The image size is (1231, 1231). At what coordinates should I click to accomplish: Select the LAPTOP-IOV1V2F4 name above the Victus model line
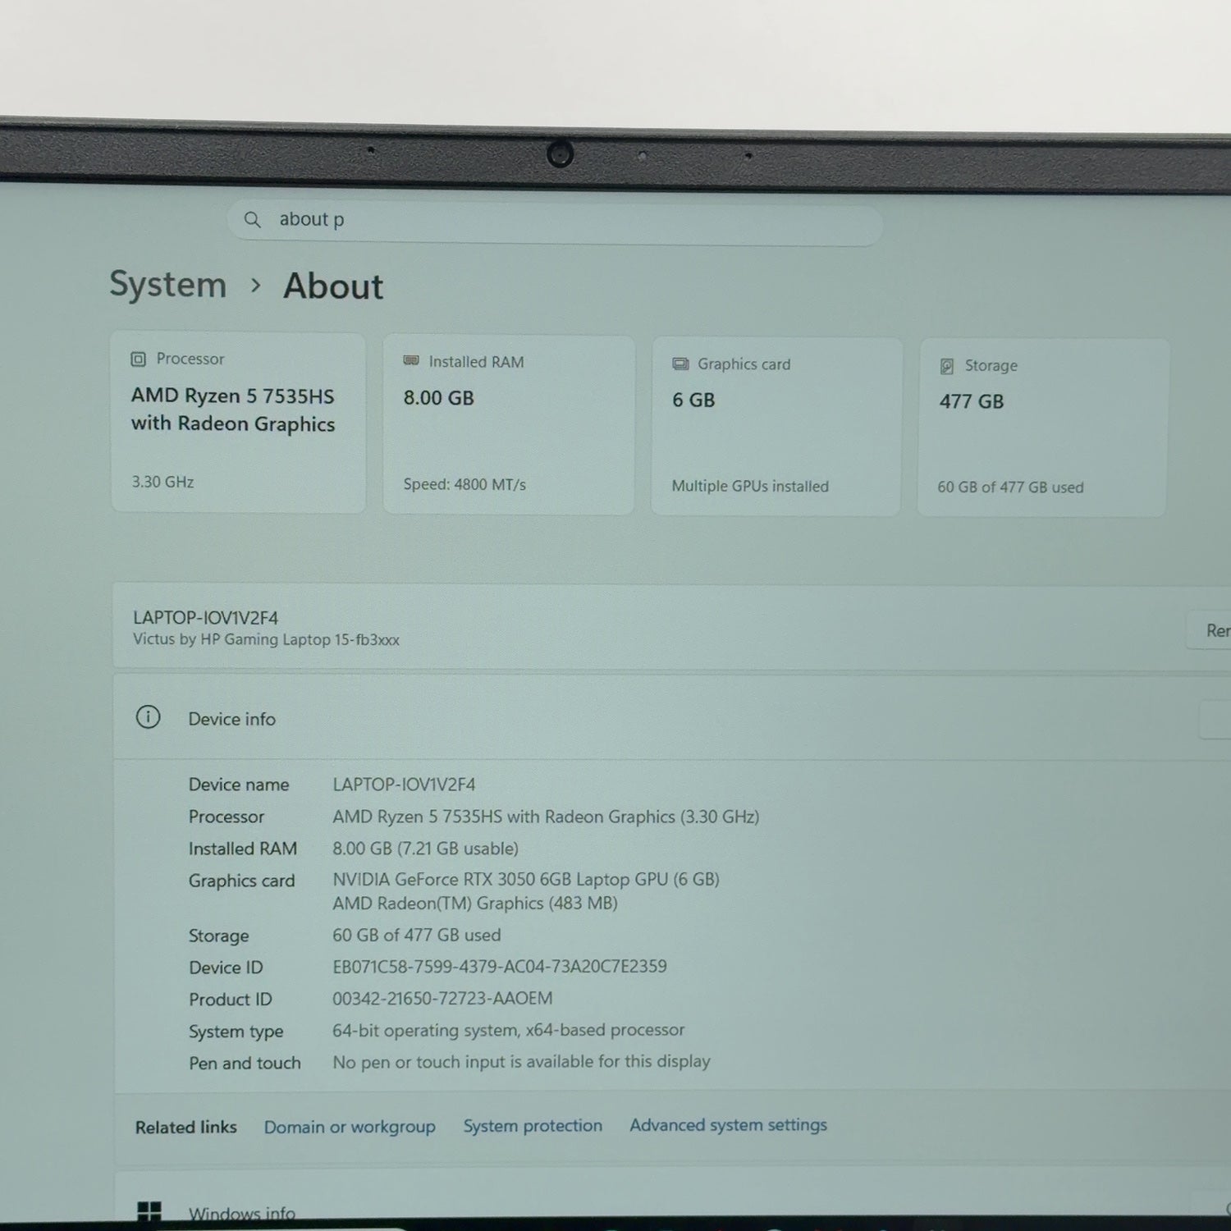(206, 618)
